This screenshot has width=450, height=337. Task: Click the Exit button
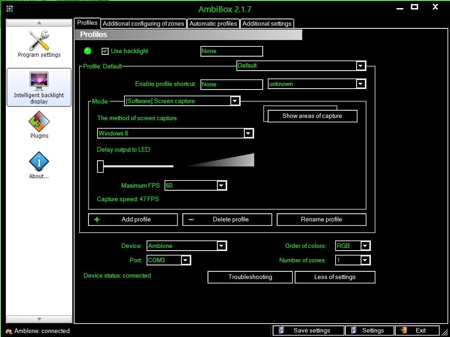click(417, 331)
